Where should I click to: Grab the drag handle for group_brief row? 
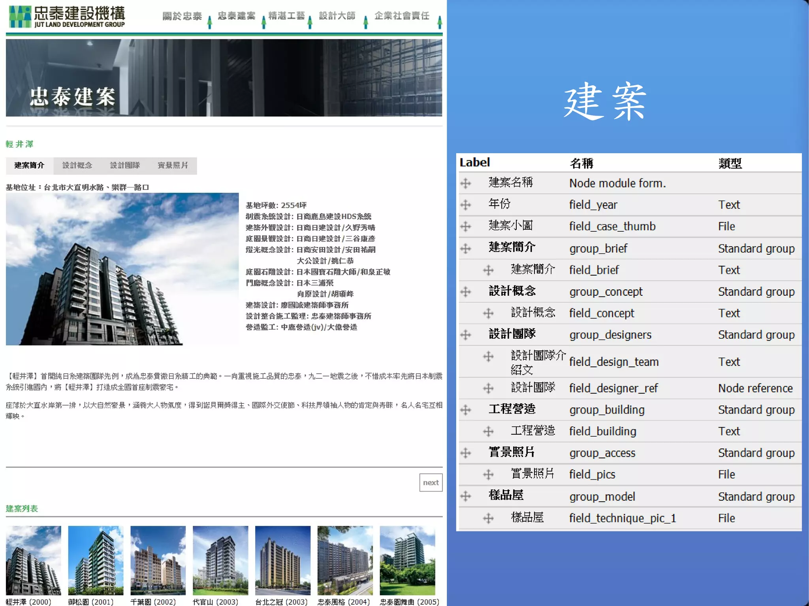tap(466, 248)
